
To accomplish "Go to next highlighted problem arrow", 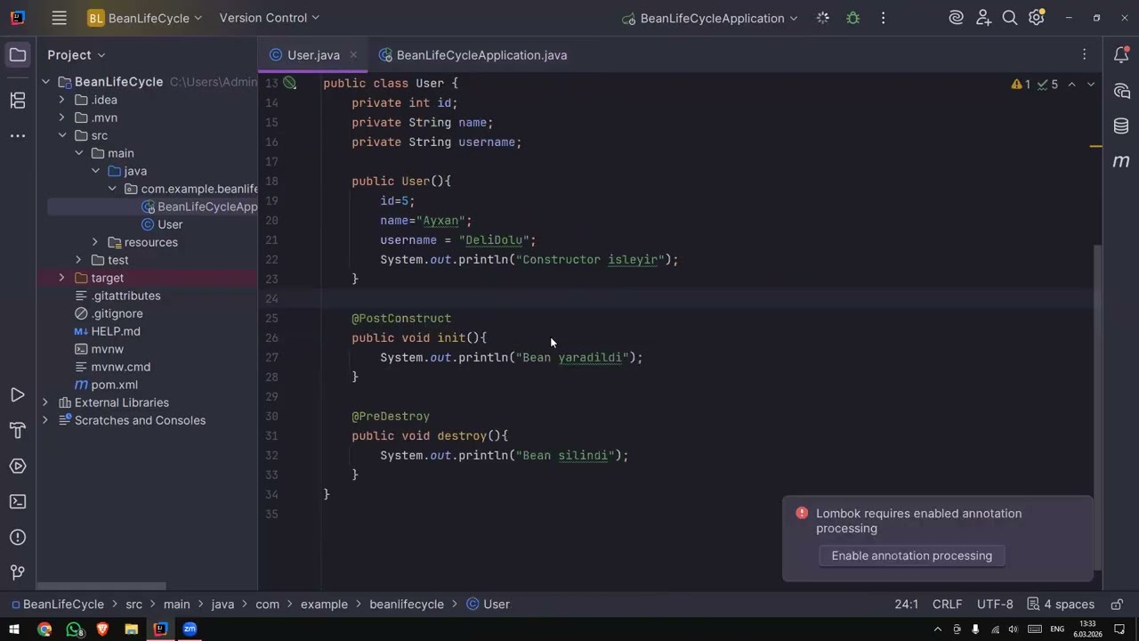I will click(1091, 85).
